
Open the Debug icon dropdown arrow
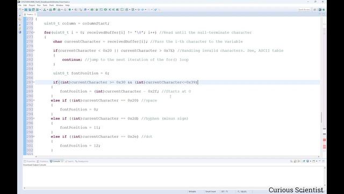[x=73, y=10]
